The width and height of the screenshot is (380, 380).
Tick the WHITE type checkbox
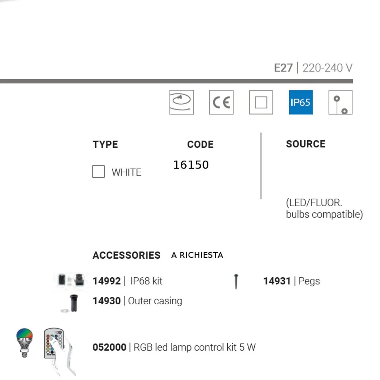(98, 171)
